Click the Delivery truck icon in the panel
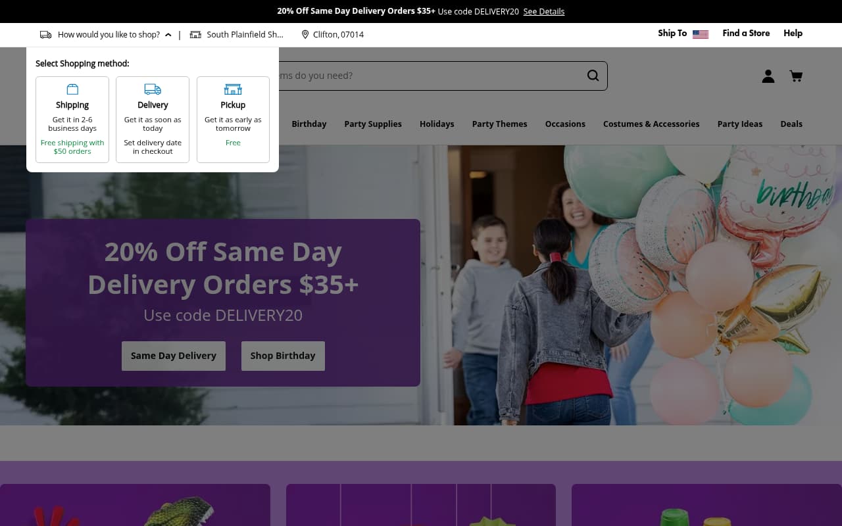The height and width of the screenshot is (526, 842). click(153, 89)
